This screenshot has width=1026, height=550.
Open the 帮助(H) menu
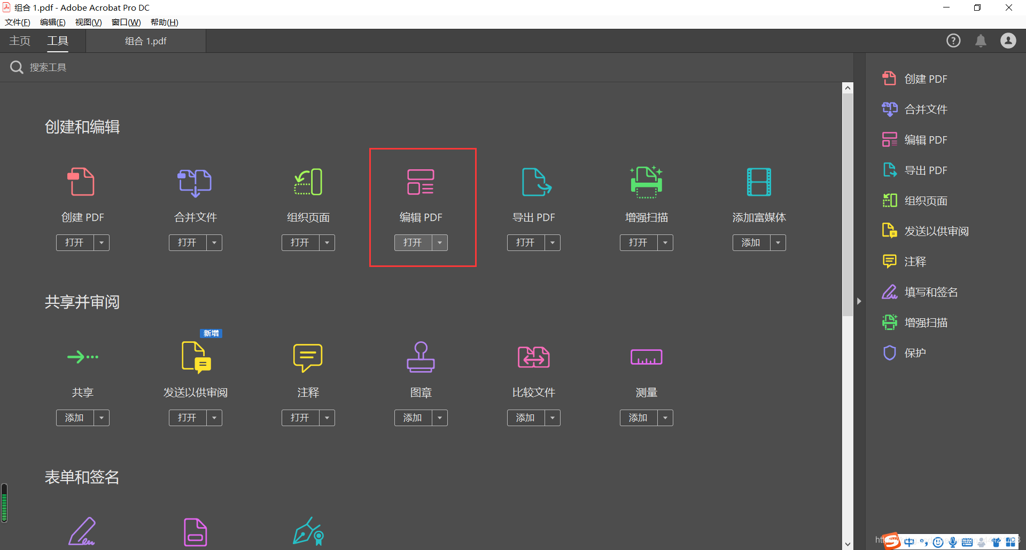coord(165,22)
